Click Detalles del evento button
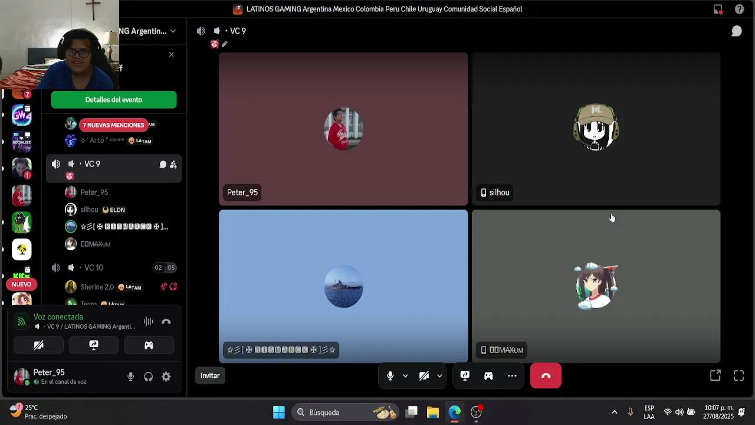 tap(114, 100)
